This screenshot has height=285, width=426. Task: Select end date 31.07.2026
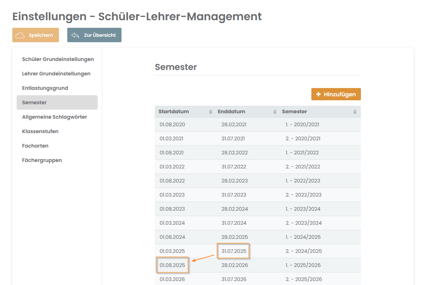tap(234, 280)
